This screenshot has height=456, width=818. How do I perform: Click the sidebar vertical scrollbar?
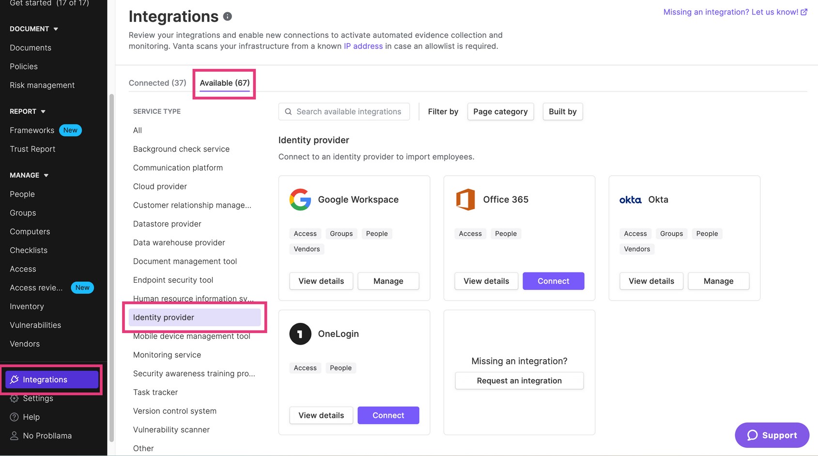[111, 266]
